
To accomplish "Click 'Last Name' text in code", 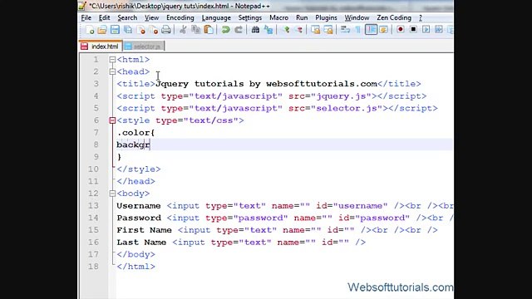I will [x=141, y=243].
